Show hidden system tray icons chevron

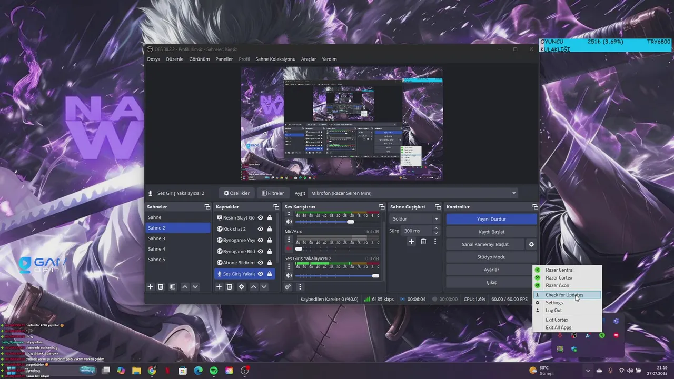pos(588,371)
